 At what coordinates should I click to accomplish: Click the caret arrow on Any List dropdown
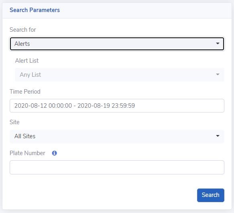[218, 74]
